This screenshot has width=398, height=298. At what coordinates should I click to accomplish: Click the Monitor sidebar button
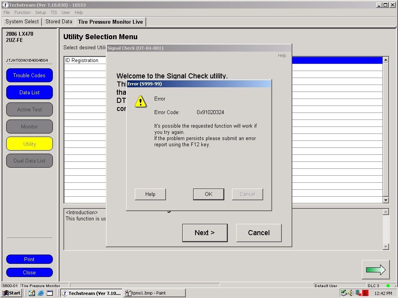coord(30,126)
